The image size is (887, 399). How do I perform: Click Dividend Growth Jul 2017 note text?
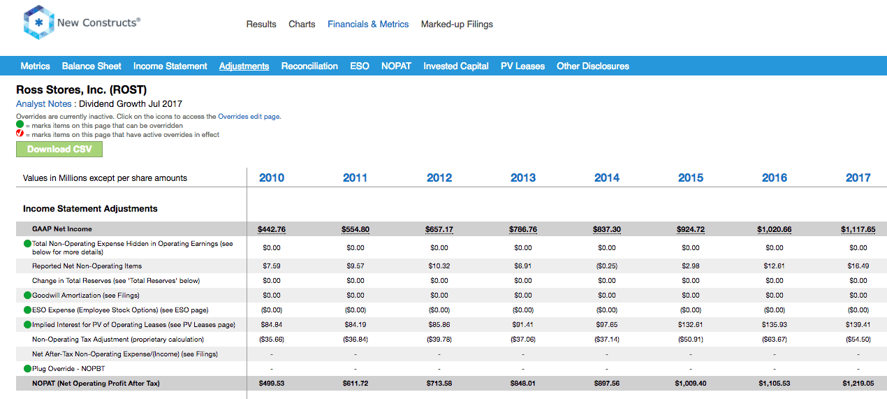coord(131,103)
